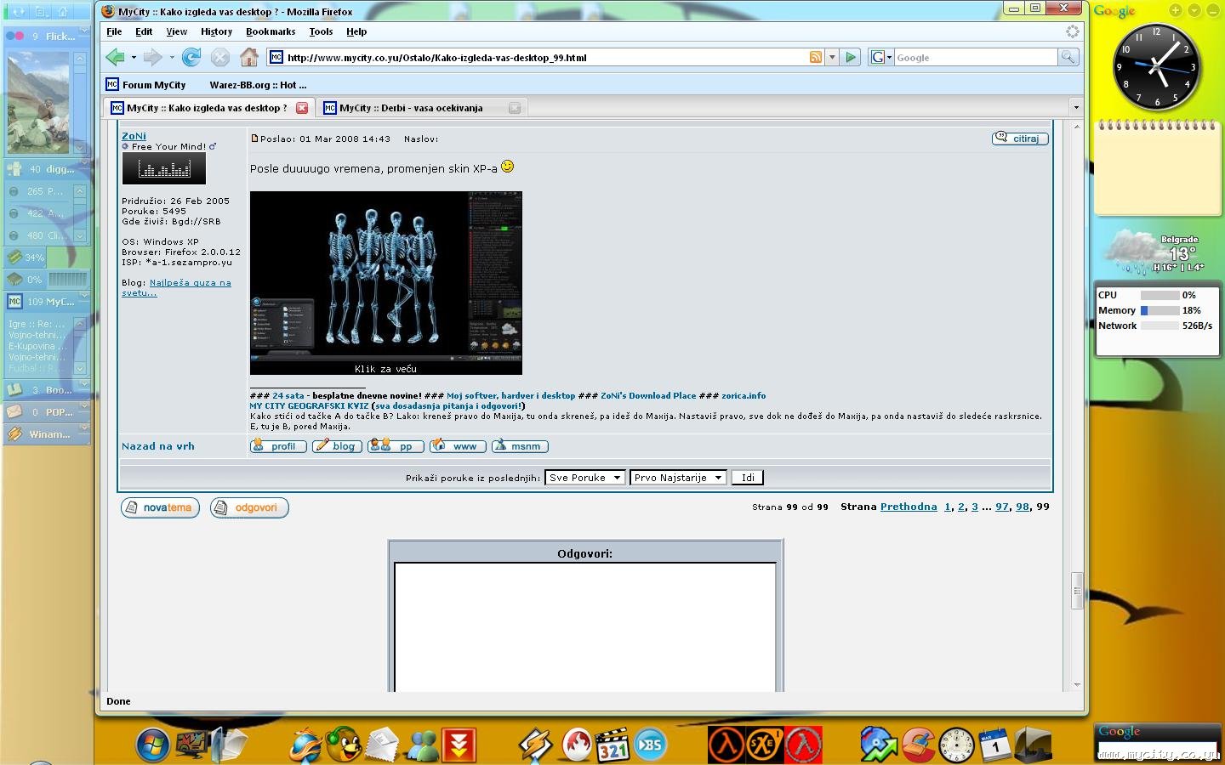This screenshot has height=765, width=1225.
Task: Open the list-all-tabs dropdown arrow
Action: click(x=1076, y=108)
